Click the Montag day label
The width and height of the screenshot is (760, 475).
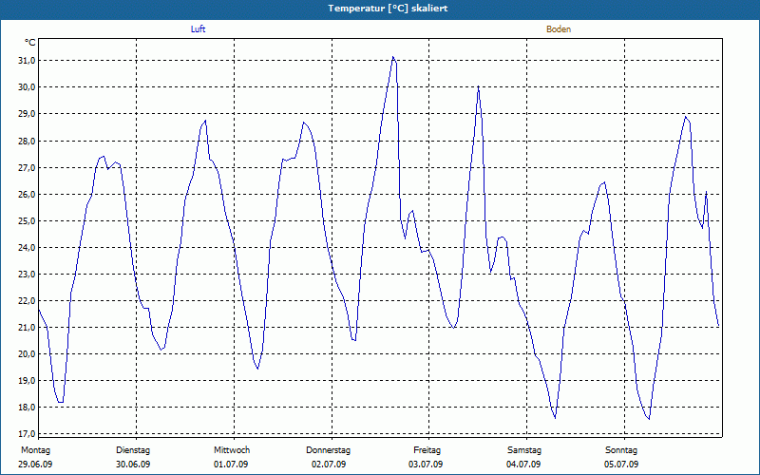(x=35, y=450)
